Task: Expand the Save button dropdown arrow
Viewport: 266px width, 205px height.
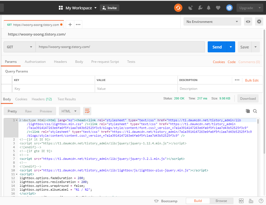Action: pos(256,47)
